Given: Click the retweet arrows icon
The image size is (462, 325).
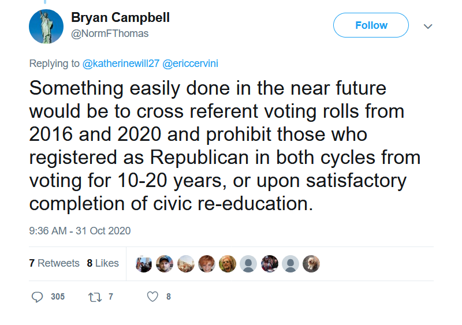Looking at the screenshot, I should point(95,297).
